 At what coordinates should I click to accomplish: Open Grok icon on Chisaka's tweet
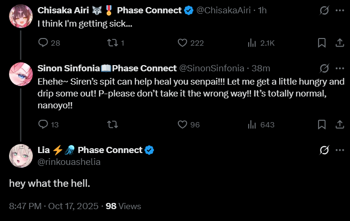(325, 10)
